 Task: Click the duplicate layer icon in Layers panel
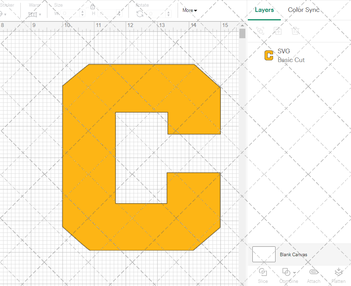coord(278,31)
